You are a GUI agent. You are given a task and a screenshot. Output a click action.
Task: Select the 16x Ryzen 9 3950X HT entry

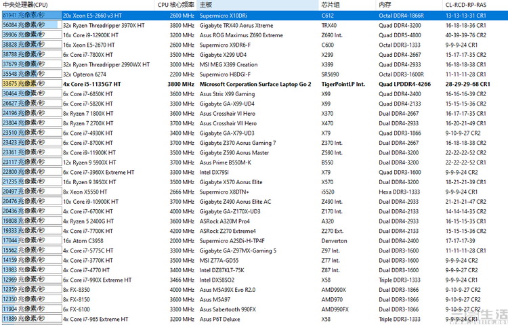[x=89, y=182]
